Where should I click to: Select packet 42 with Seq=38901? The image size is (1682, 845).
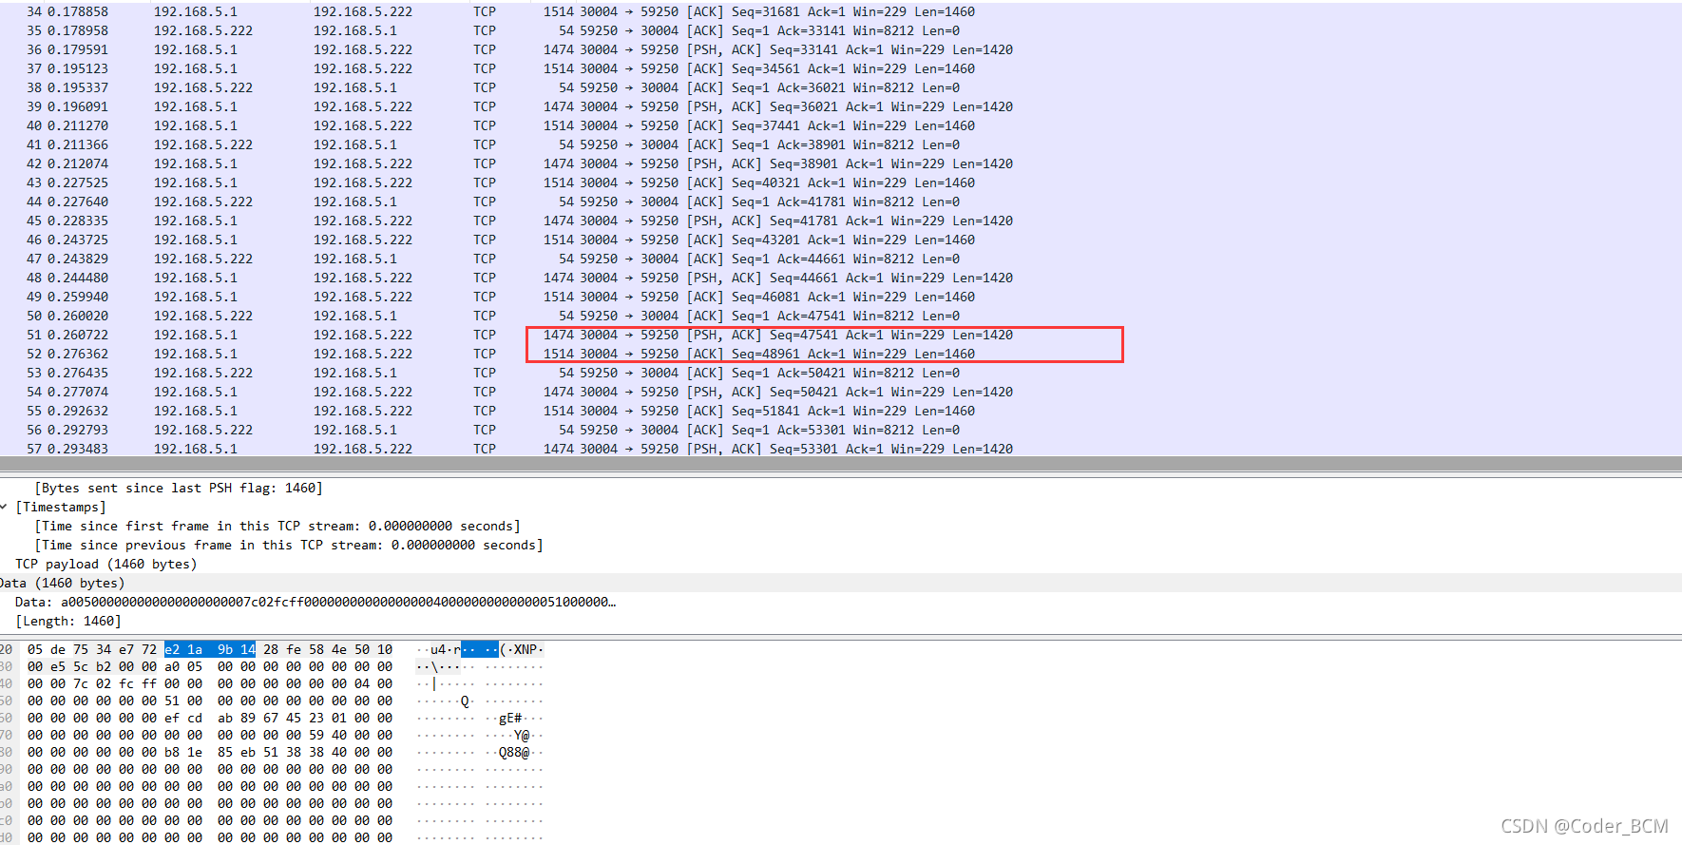click(x=841, y=163)
